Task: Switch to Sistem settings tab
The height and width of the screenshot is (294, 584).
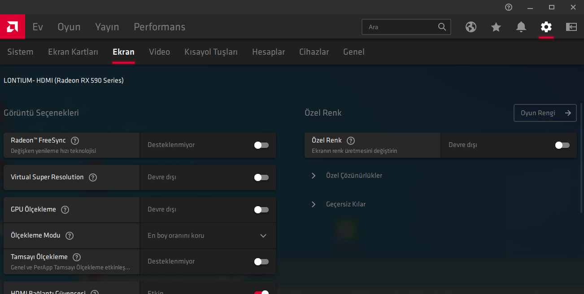Action: coord(20,52)
